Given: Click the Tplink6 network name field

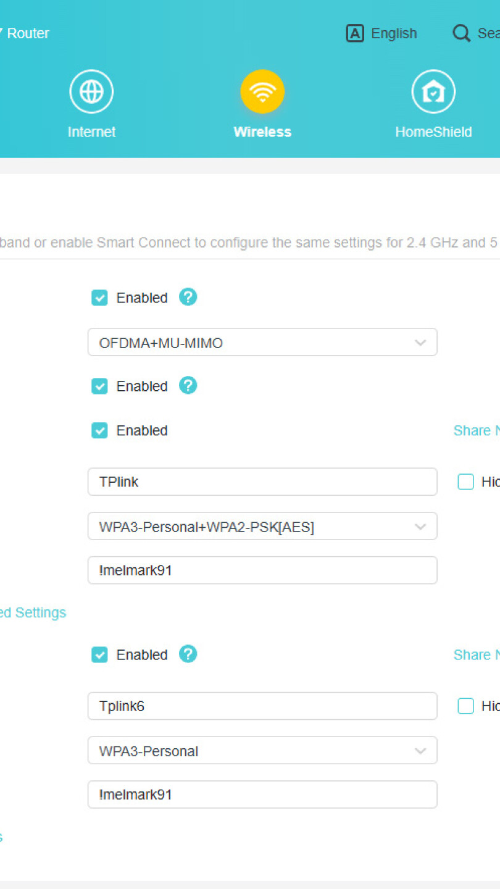Looking at the screenshot, I should (262, 706).
